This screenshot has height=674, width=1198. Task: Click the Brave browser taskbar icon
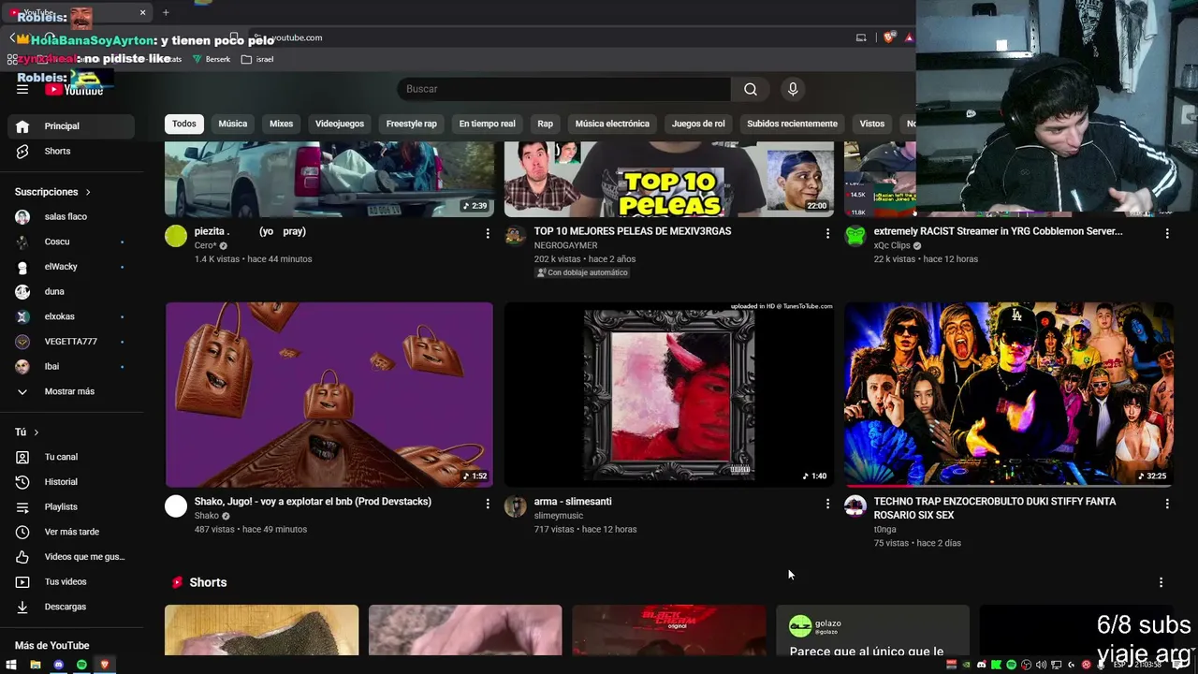point(105,665)
